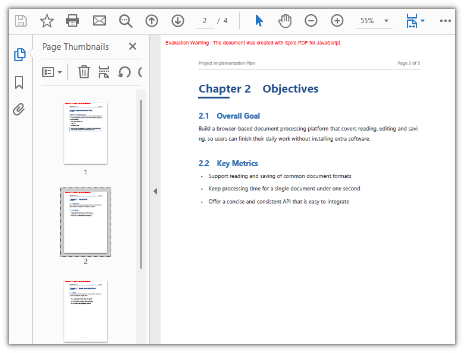Viewport: 464px width, 353px height.
Task: Collapse the navigation pane with left triangle
Action: [155, 191]
